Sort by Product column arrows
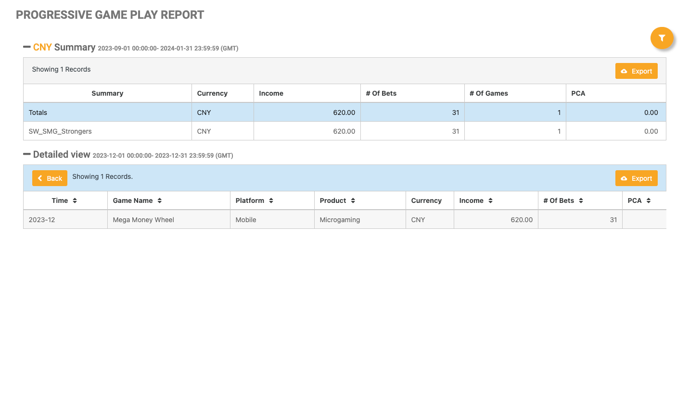This screenshot has width=689, height=414. (x=353, y=201)
